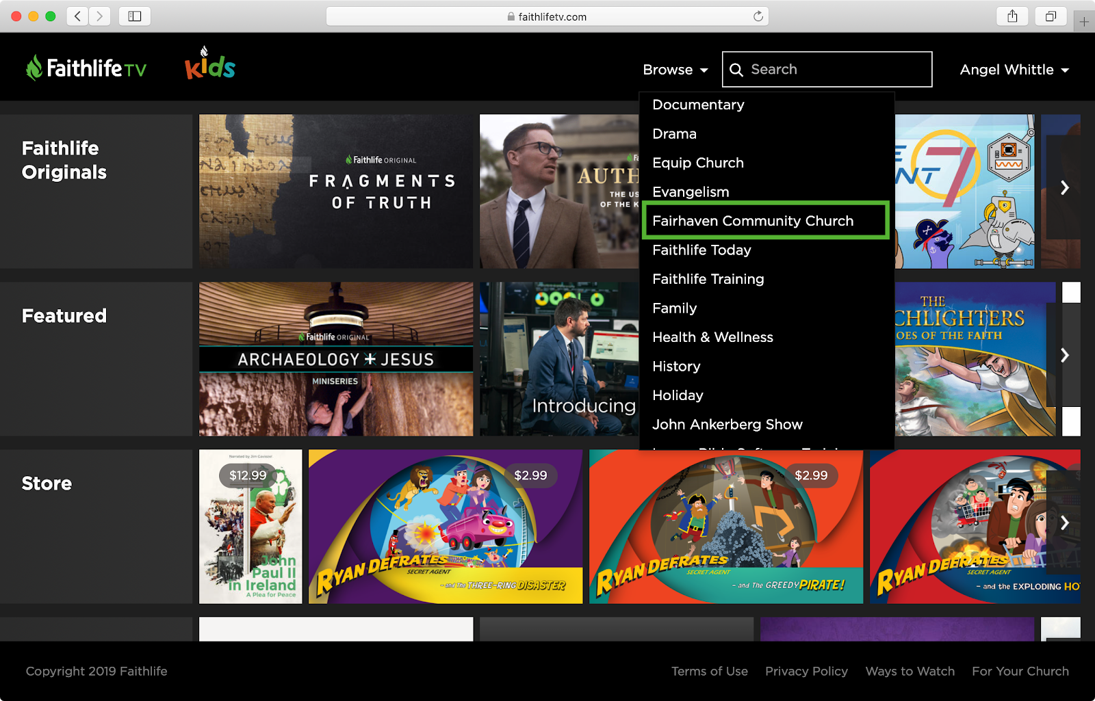1095x701 pixels.
Task: Open John Paul II in Ireland store item
Action: [x=250, y=527]
